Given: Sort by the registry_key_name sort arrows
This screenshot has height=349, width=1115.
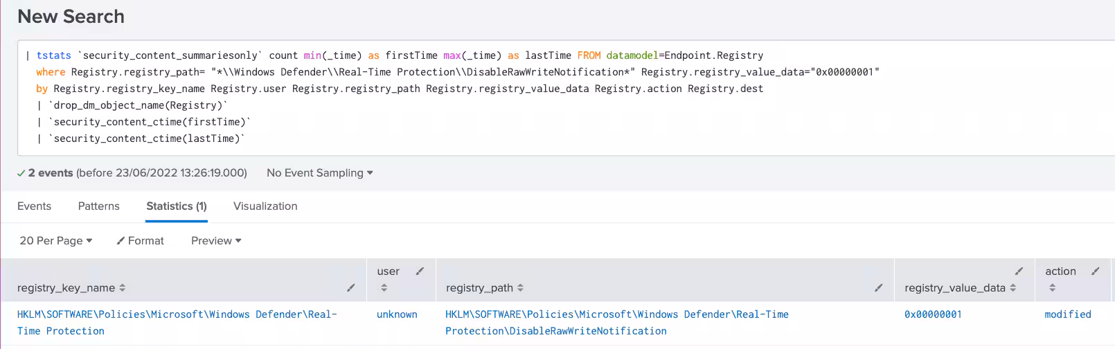Looking at the screenshot, I should (x=123, y=287).
